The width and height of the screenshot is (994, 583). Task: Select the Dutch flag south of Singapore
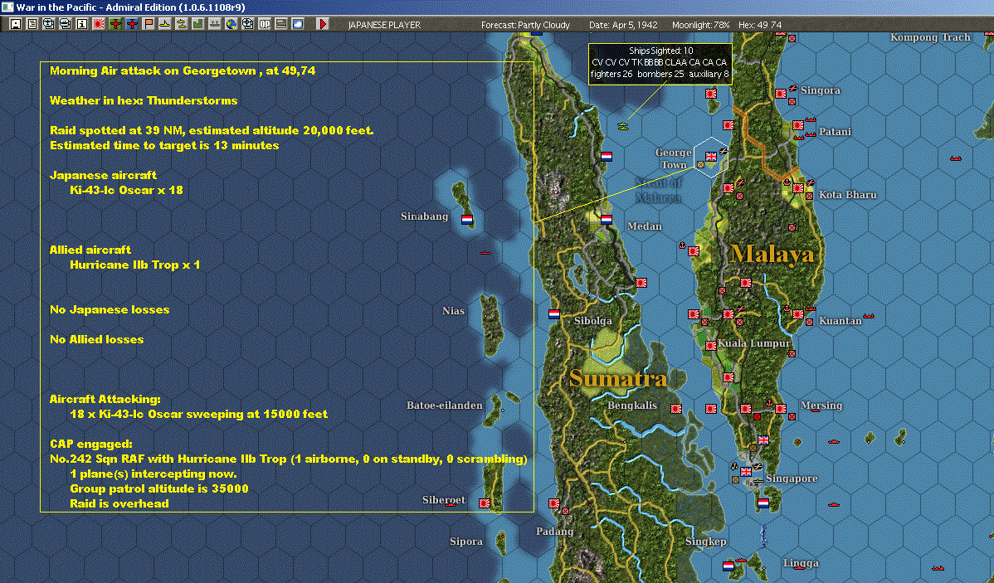(763, 503)
